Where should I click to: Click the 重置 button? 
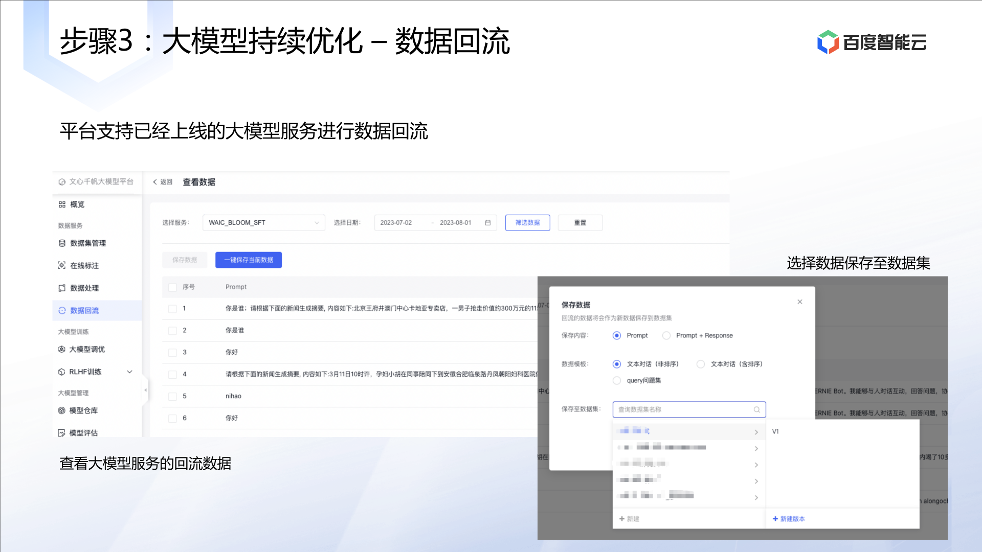(x=581, y=223)
